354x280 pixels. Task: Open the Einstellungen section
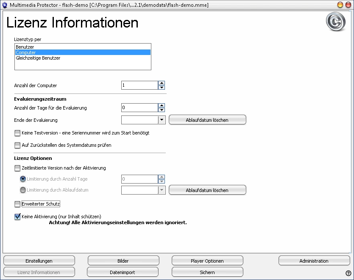(39, 261)
